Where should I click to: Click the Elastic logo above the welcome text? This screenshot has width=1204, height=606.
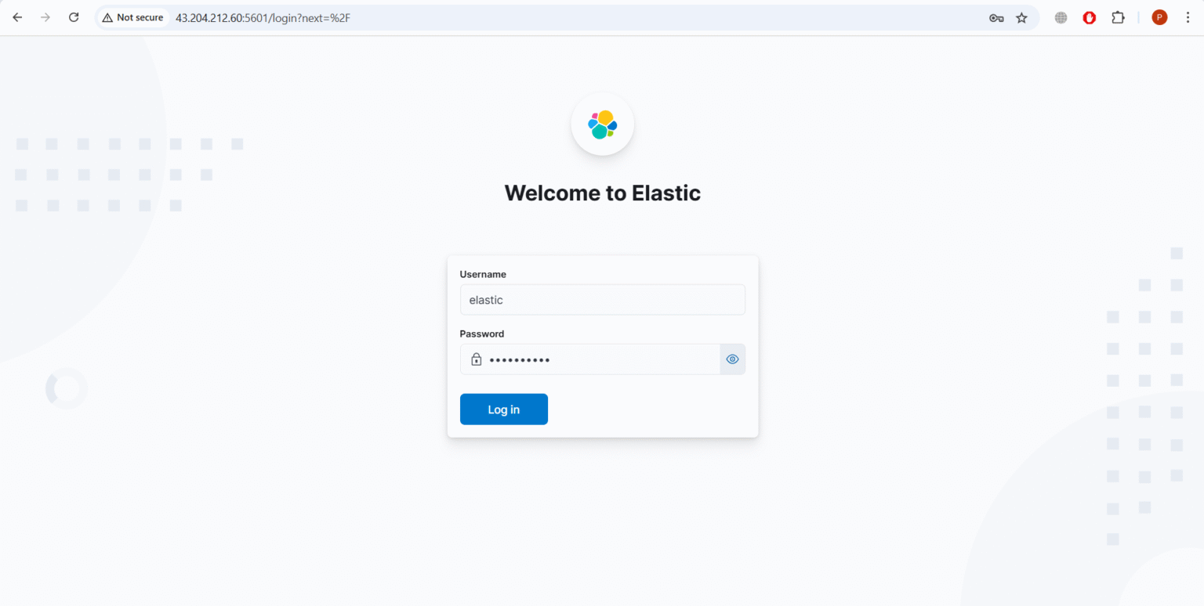click(x=602, y=124)
